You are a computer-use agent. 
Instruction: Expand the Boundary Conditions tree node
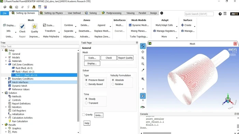pos(6,79)
